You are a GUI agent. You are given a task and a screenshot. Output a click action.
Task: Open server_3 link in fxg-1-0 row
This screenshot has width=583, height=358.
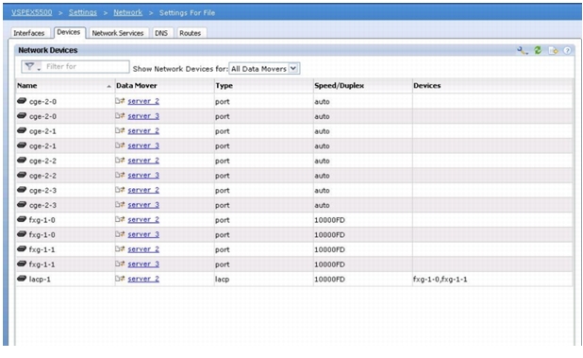143,234
